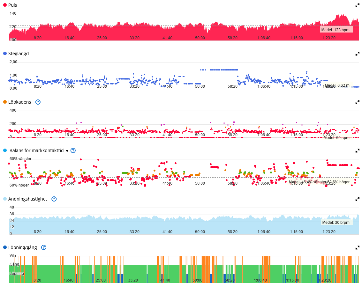
Task: Click the red Puls legend dot
Action: (5, 5)
